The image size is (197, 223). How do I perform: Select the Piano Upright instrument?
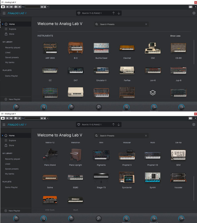pyautogui.click(x=76, y=155)
